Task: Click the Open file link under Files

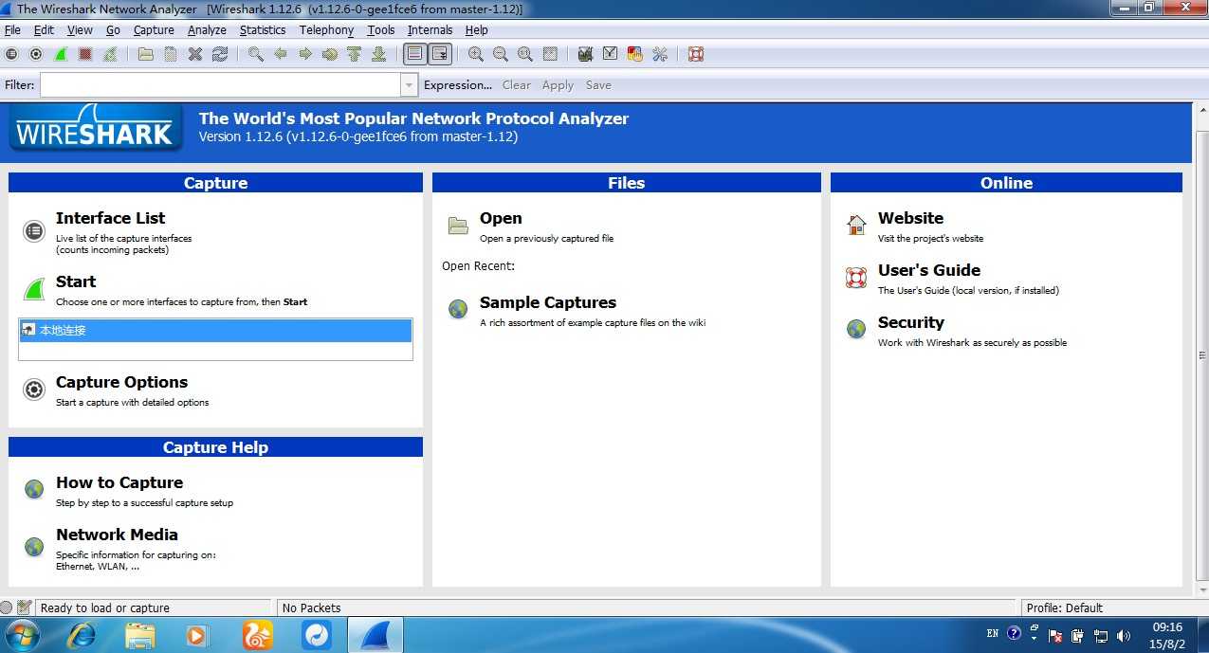Action: pos(501,218)
